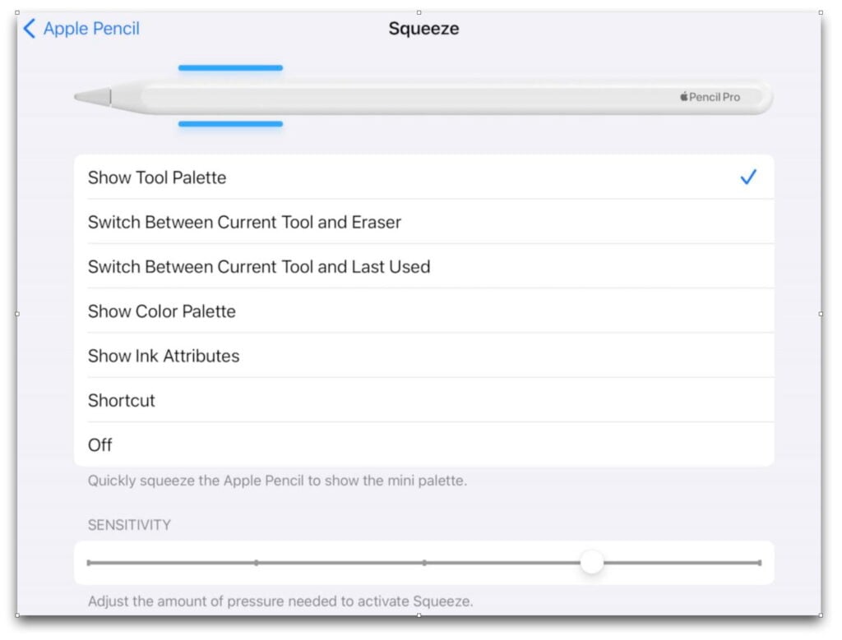The width and height of the screenshot is (842, 640).
Task: Click the Apple Pencil Pro illustration
Action: point(423,97)
